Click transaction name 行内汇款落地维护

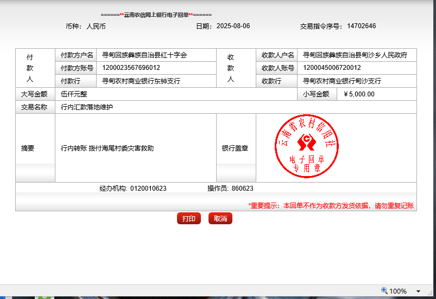point(87,107)
